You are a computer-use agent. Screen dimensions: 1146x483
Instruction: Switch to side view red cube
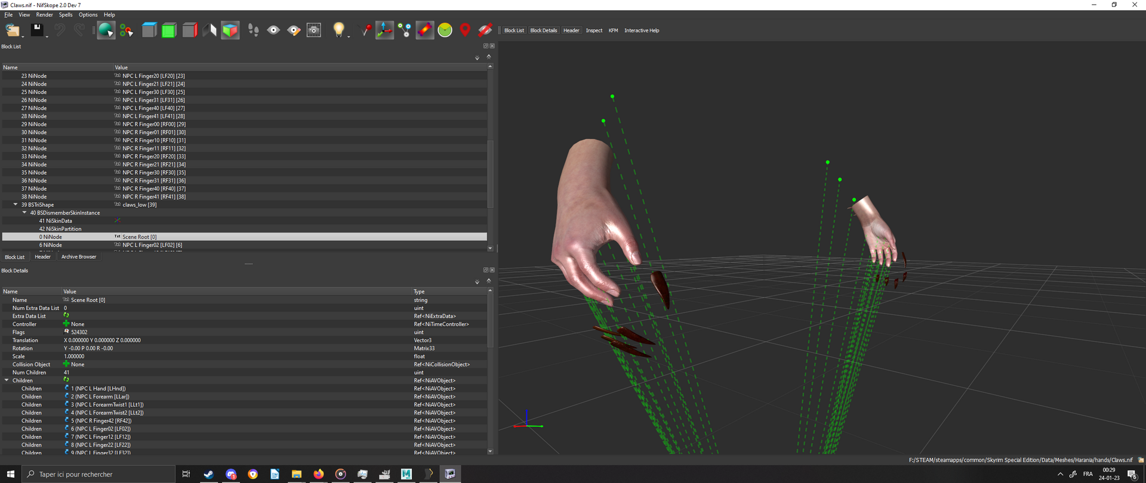point(190,30)
